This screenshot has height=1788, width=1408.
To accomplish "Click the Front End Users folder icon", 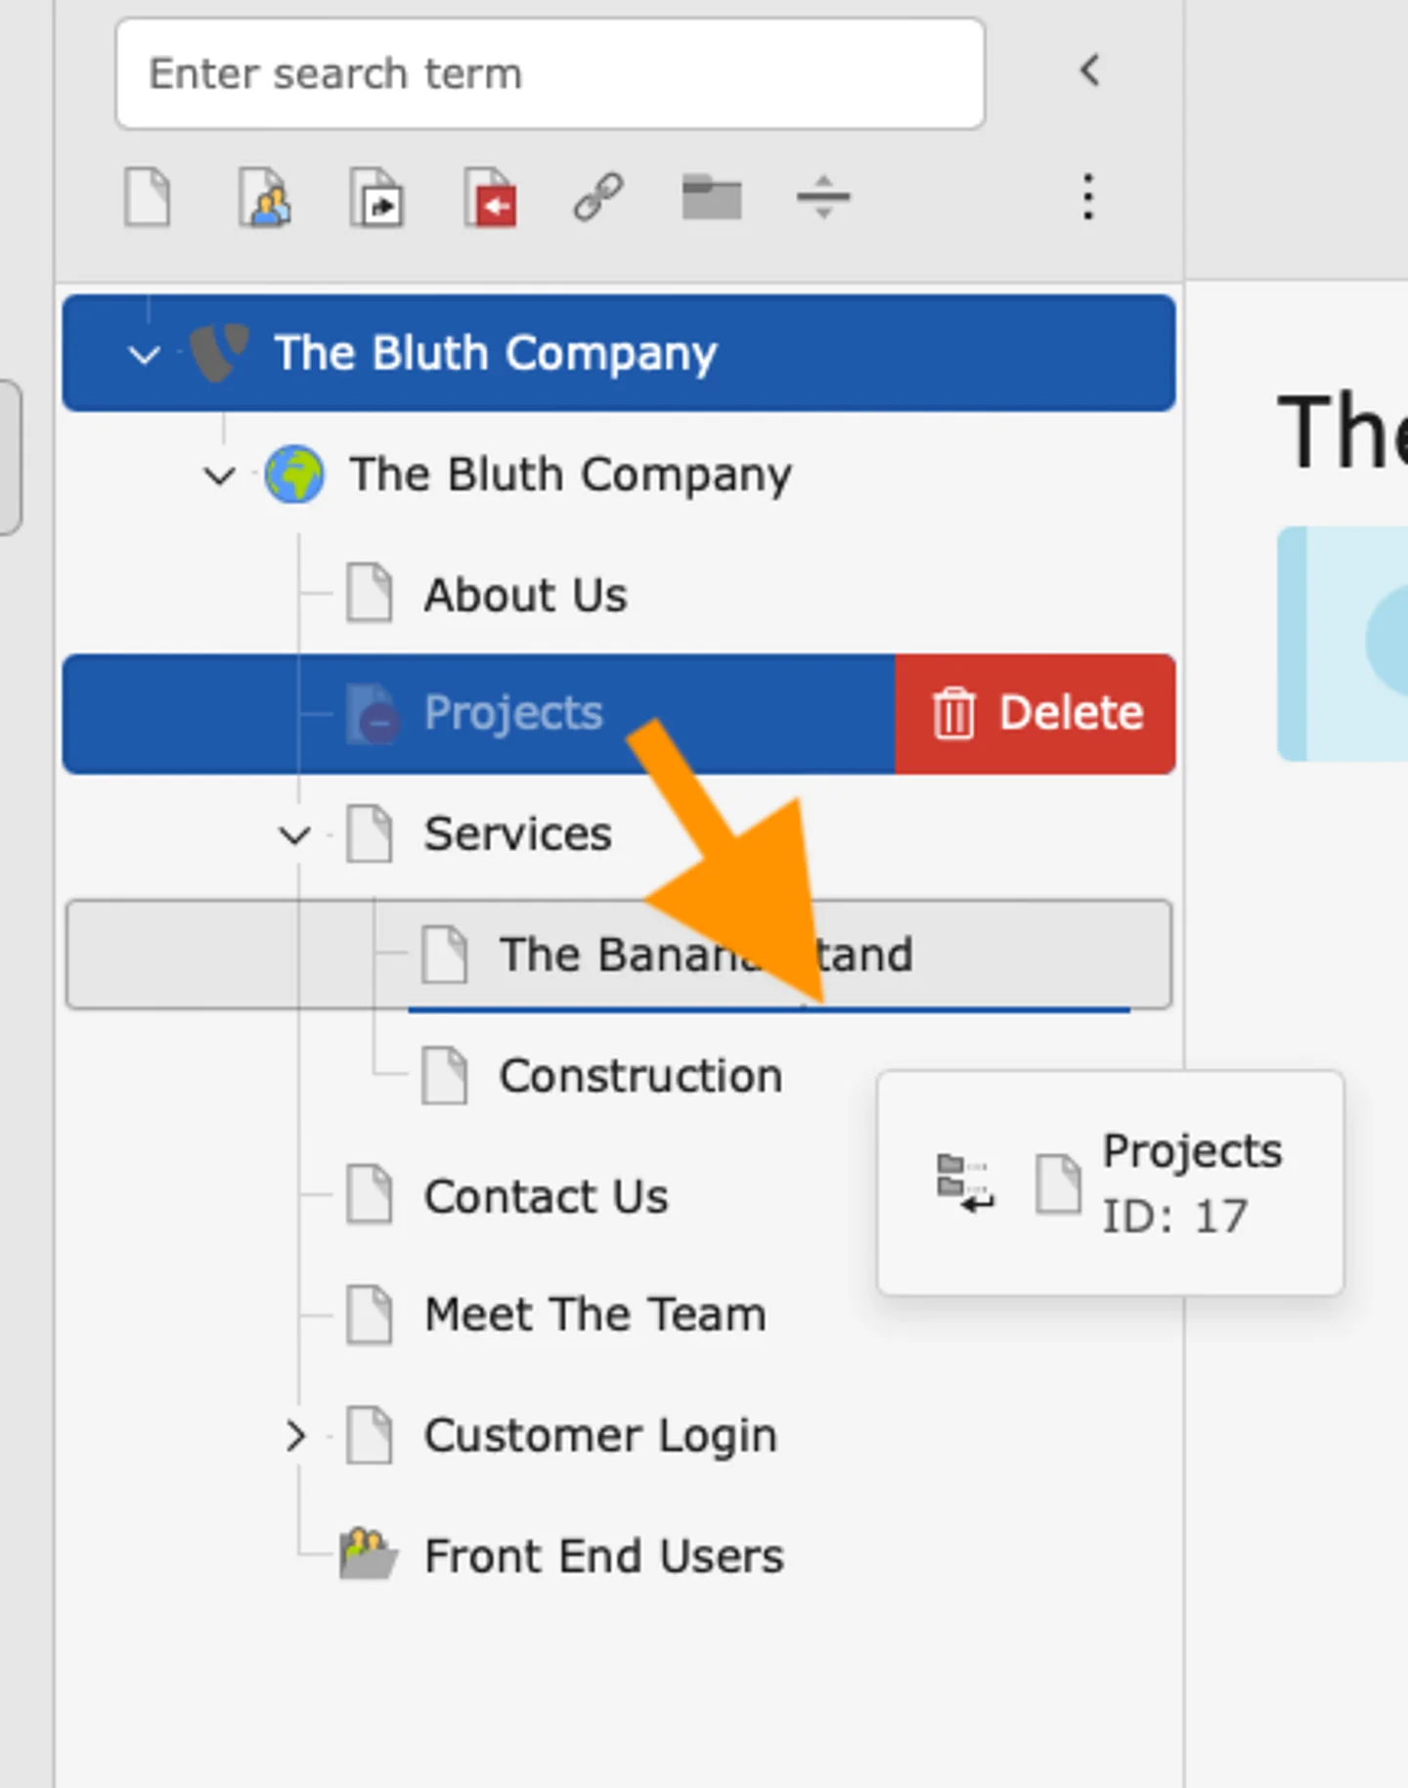I will click(368, 1554).
